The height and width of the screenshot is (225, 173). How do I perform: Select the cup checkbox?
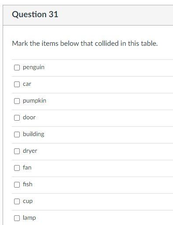17,201
